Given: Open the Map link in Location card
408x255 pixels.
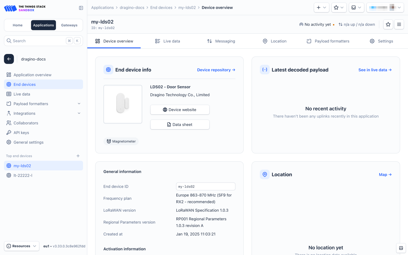Looking at the screenshot, I should coord(385,174).
